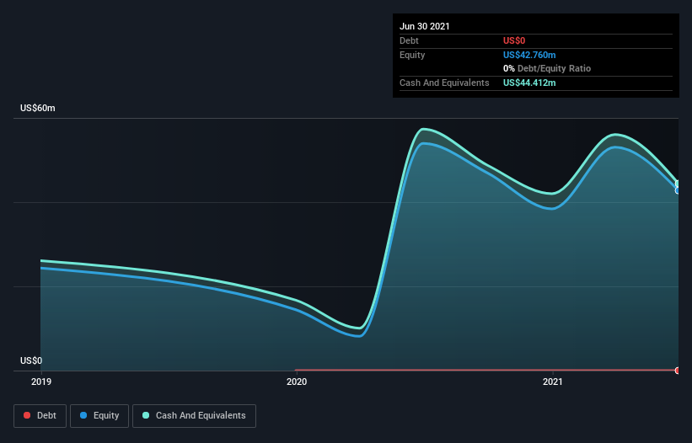Click the Cash And Equivalents row label in tooltip

444,83
